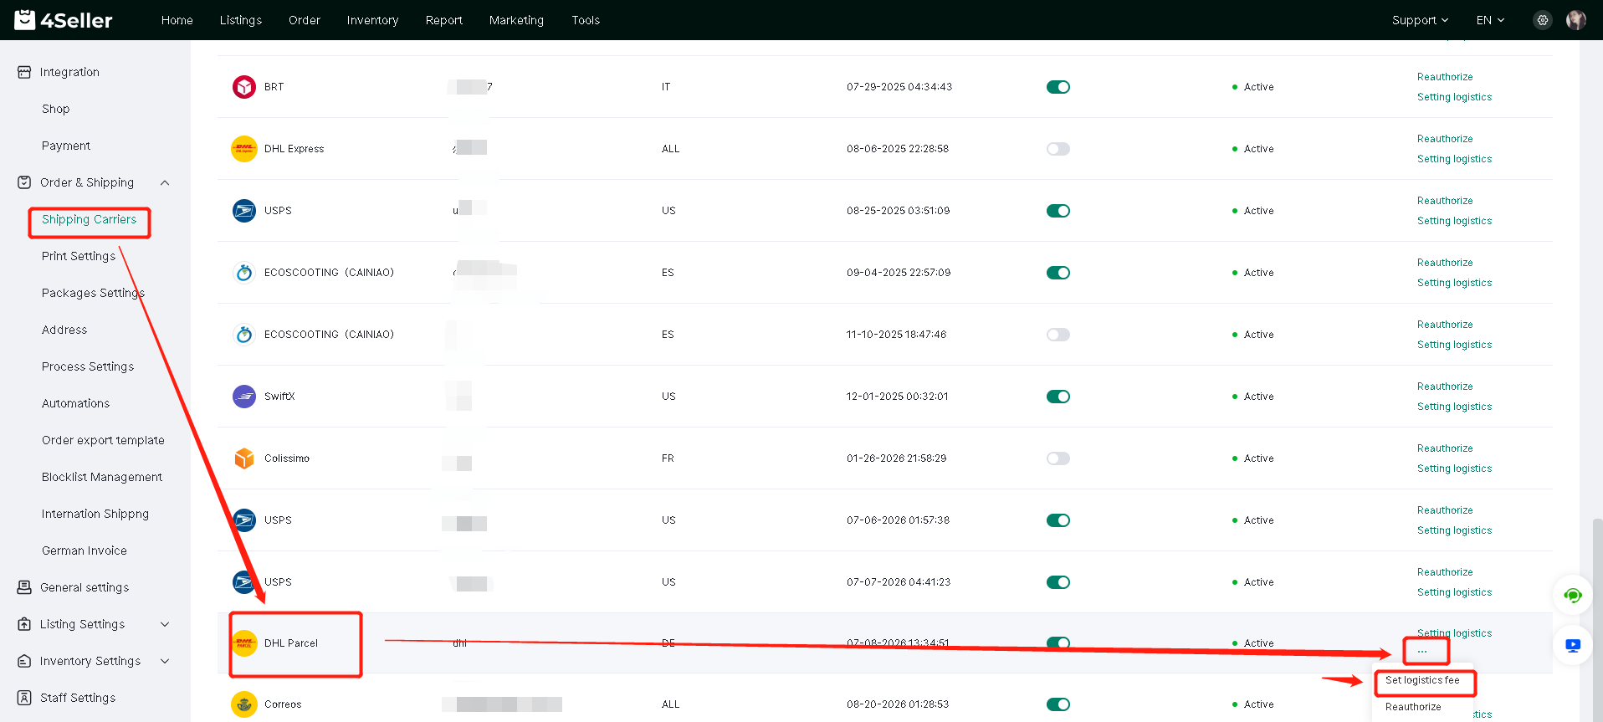Open the Order menu in top bar
This screenshot has width=1603, height=722.
tap(305, 20)
